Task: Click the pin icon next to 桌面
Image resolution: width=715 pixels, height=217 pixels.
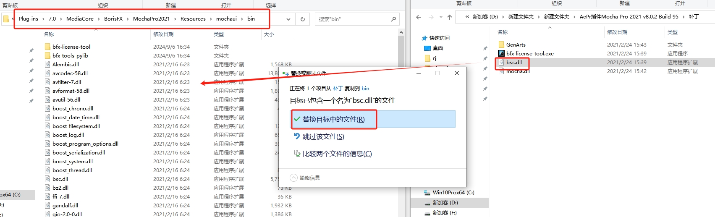Action: pyautogui.click(x=485, y=48)
